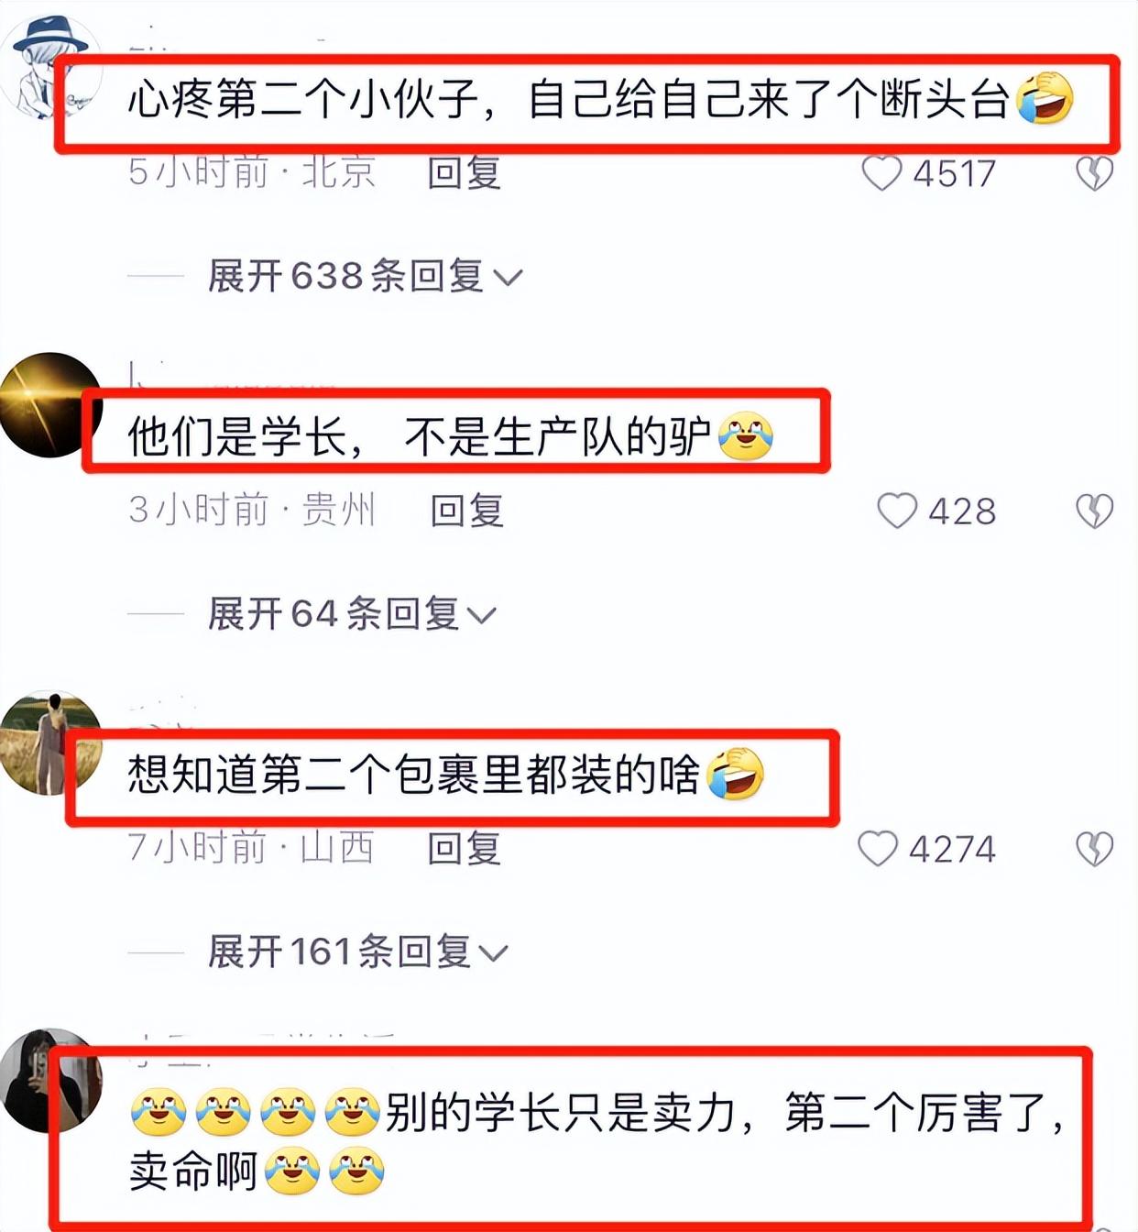Image resolution: width=1138 pixels, height=1232 pixels.
Task: Open the dark golden flare avatar
Action: pos(49,404)
